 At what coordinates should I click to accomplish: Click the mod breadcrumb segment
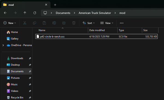pos(122,13)
